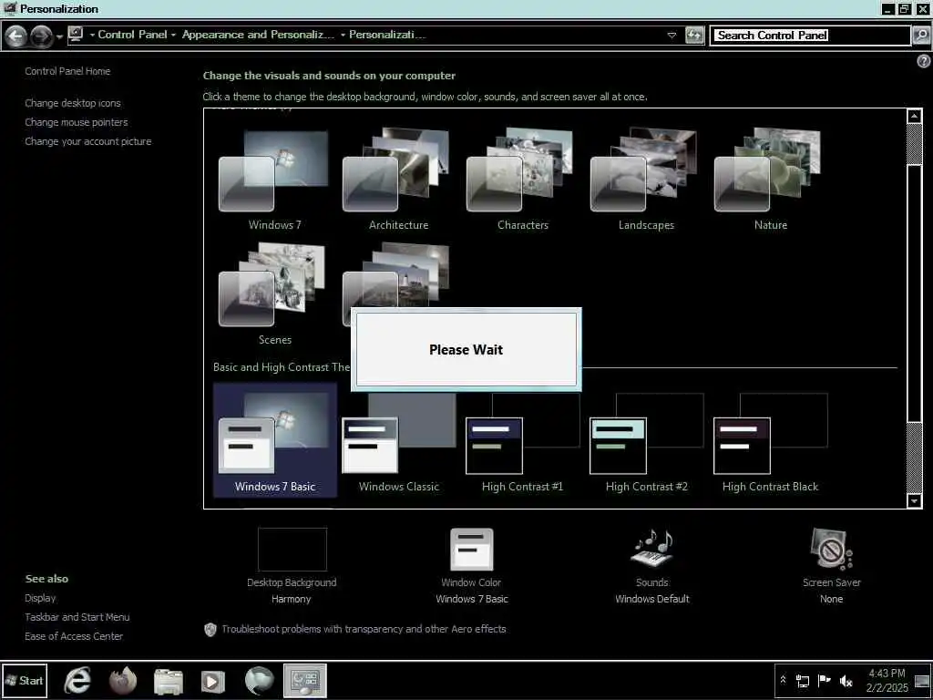Choose the Windows 7 Basic theme
This screenshot has width=933, height=700.
[x=274, y=439]
